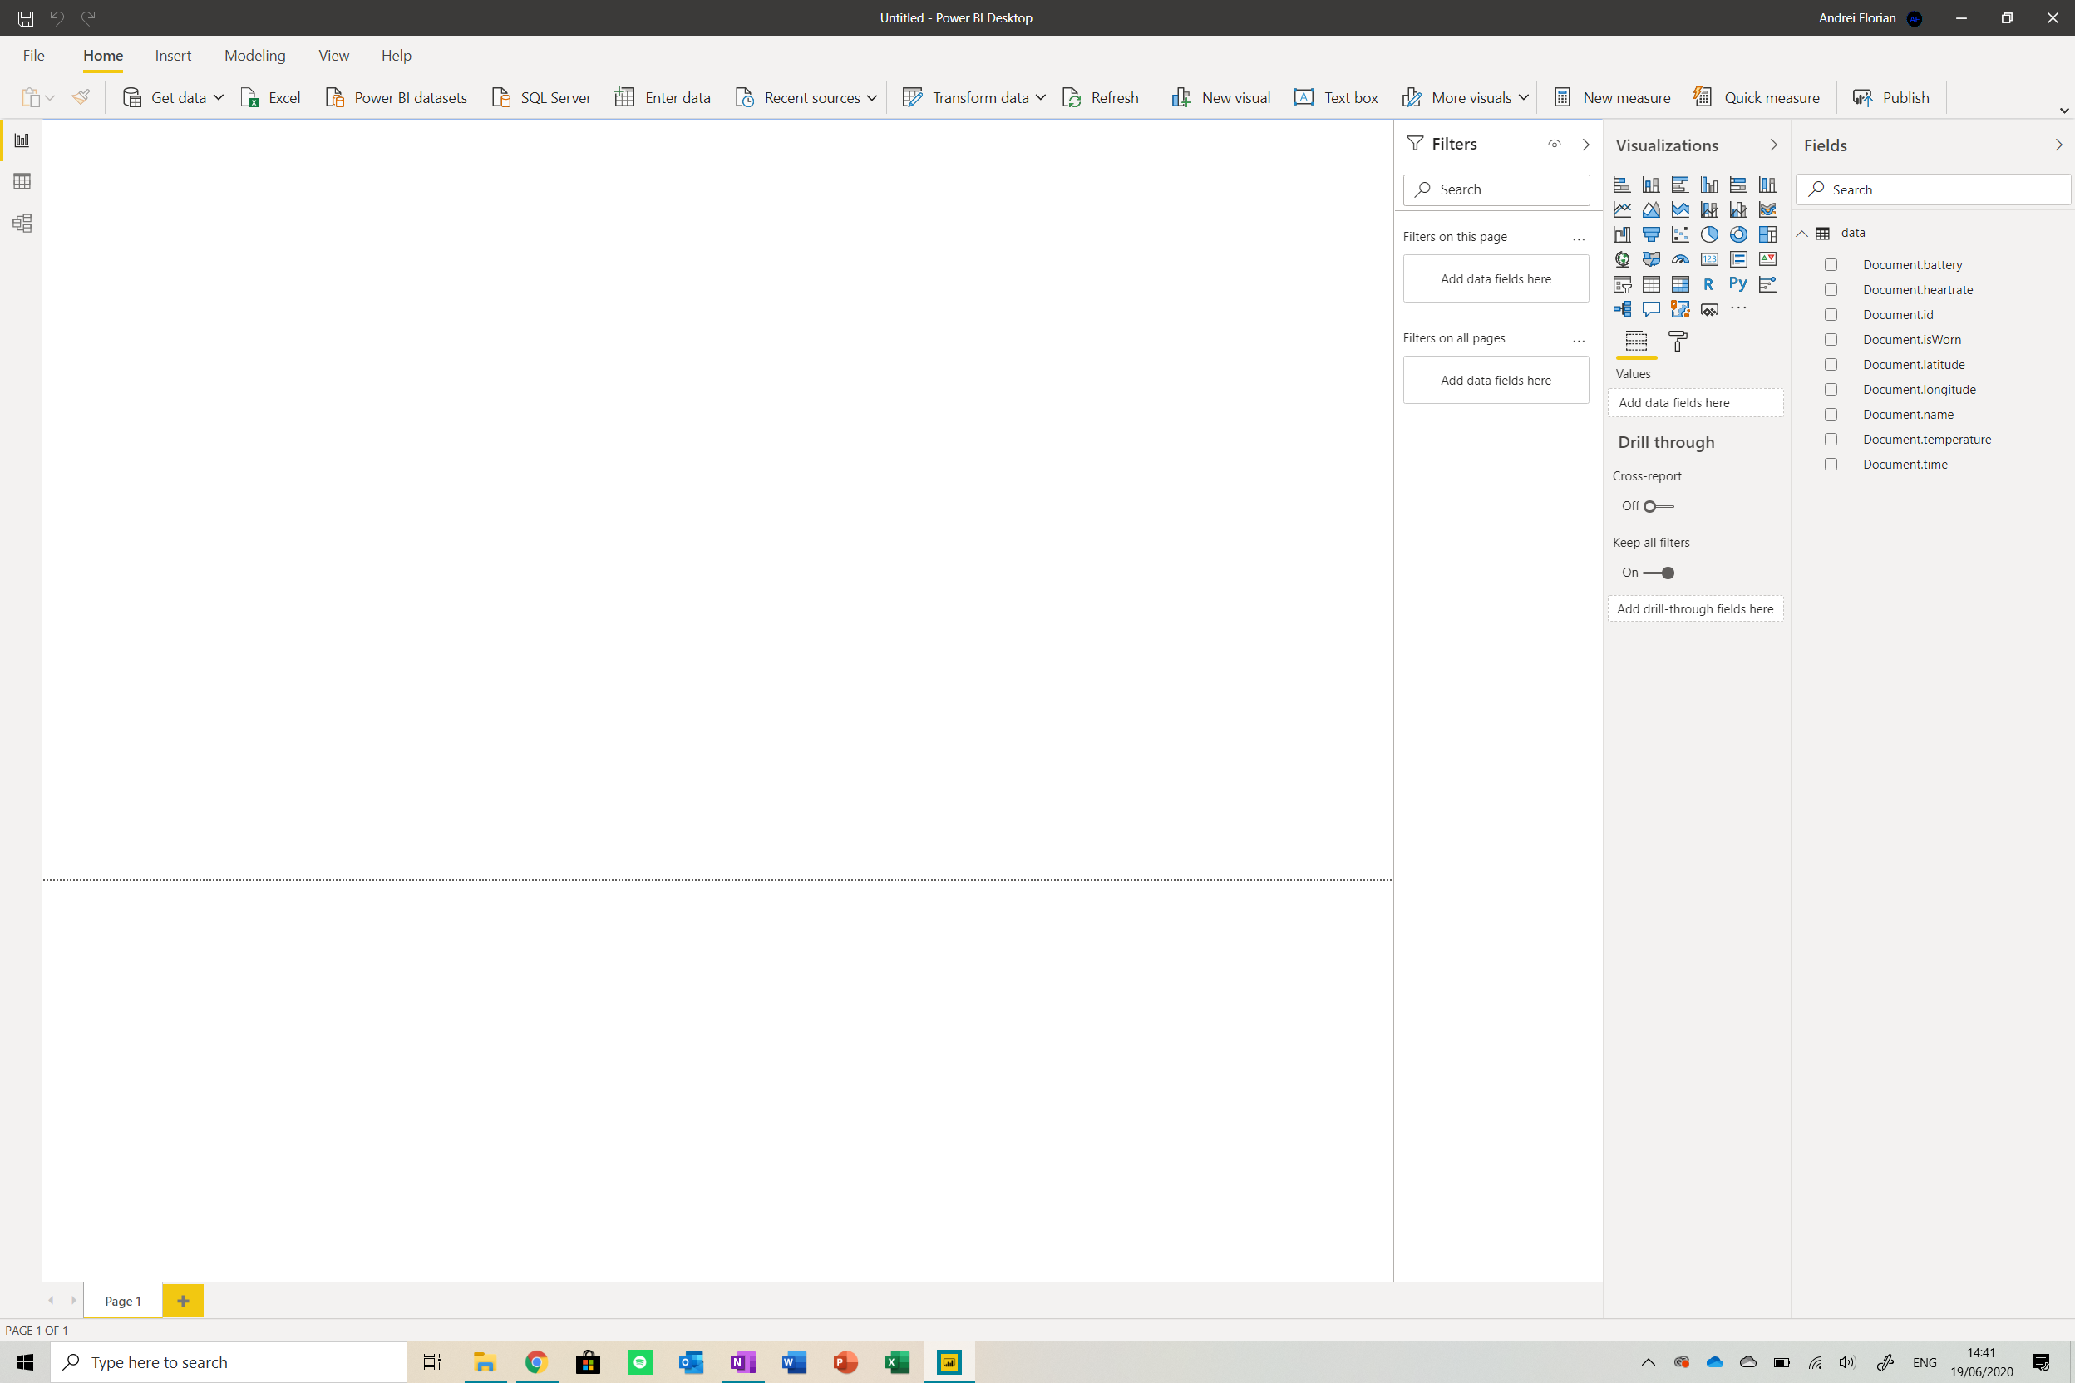
Task: Open the Get data dropdown arrow
Action: [x=218, y=98]
